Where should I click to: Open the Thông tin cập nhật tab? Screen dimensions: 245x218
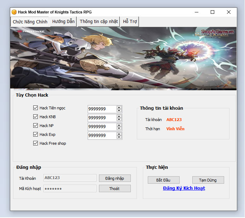[x=99, y=22]
